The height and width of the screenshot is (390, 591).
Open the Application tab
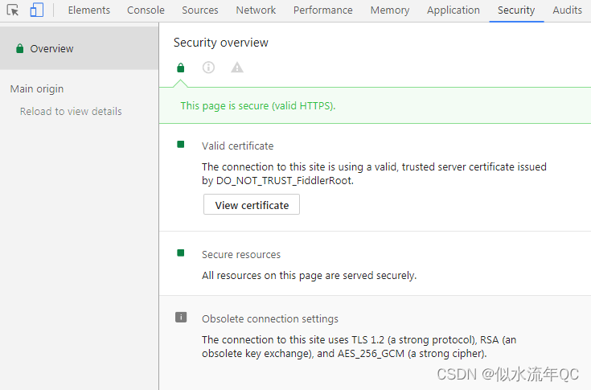point(454,10)
